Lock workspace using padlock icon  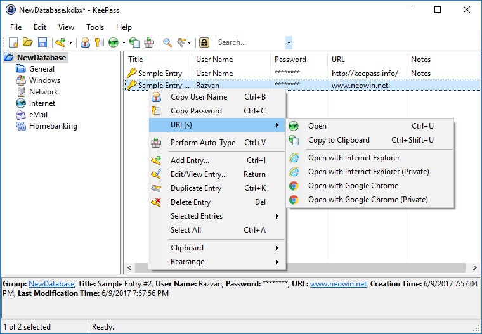(204, 42)
